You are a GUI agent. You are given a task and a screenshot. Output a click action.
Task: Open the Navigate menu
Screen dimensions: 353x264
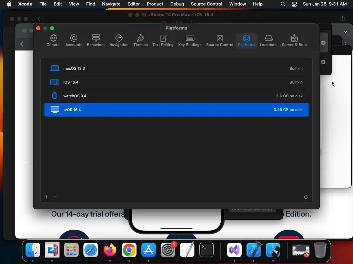[111, 4]
